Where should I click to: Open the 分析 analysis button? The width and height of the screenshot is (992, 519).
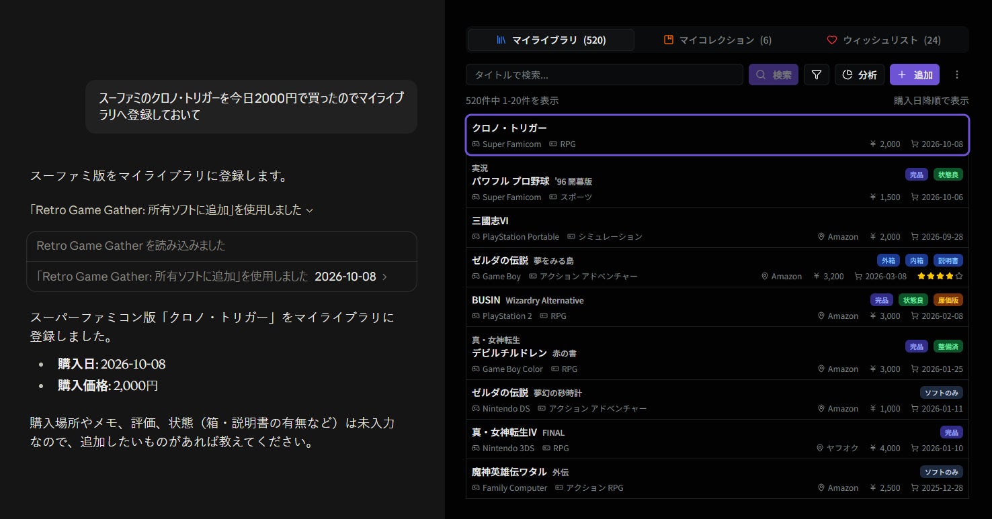click(x=860, y=75)
